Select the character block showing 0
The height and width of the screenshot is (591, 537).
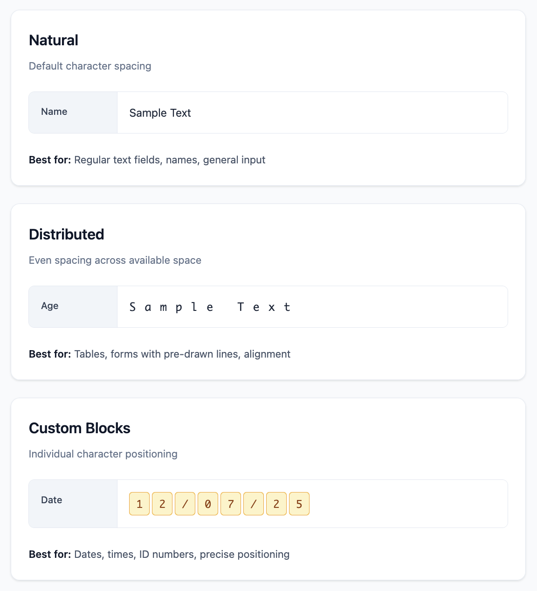click(208, 504)
